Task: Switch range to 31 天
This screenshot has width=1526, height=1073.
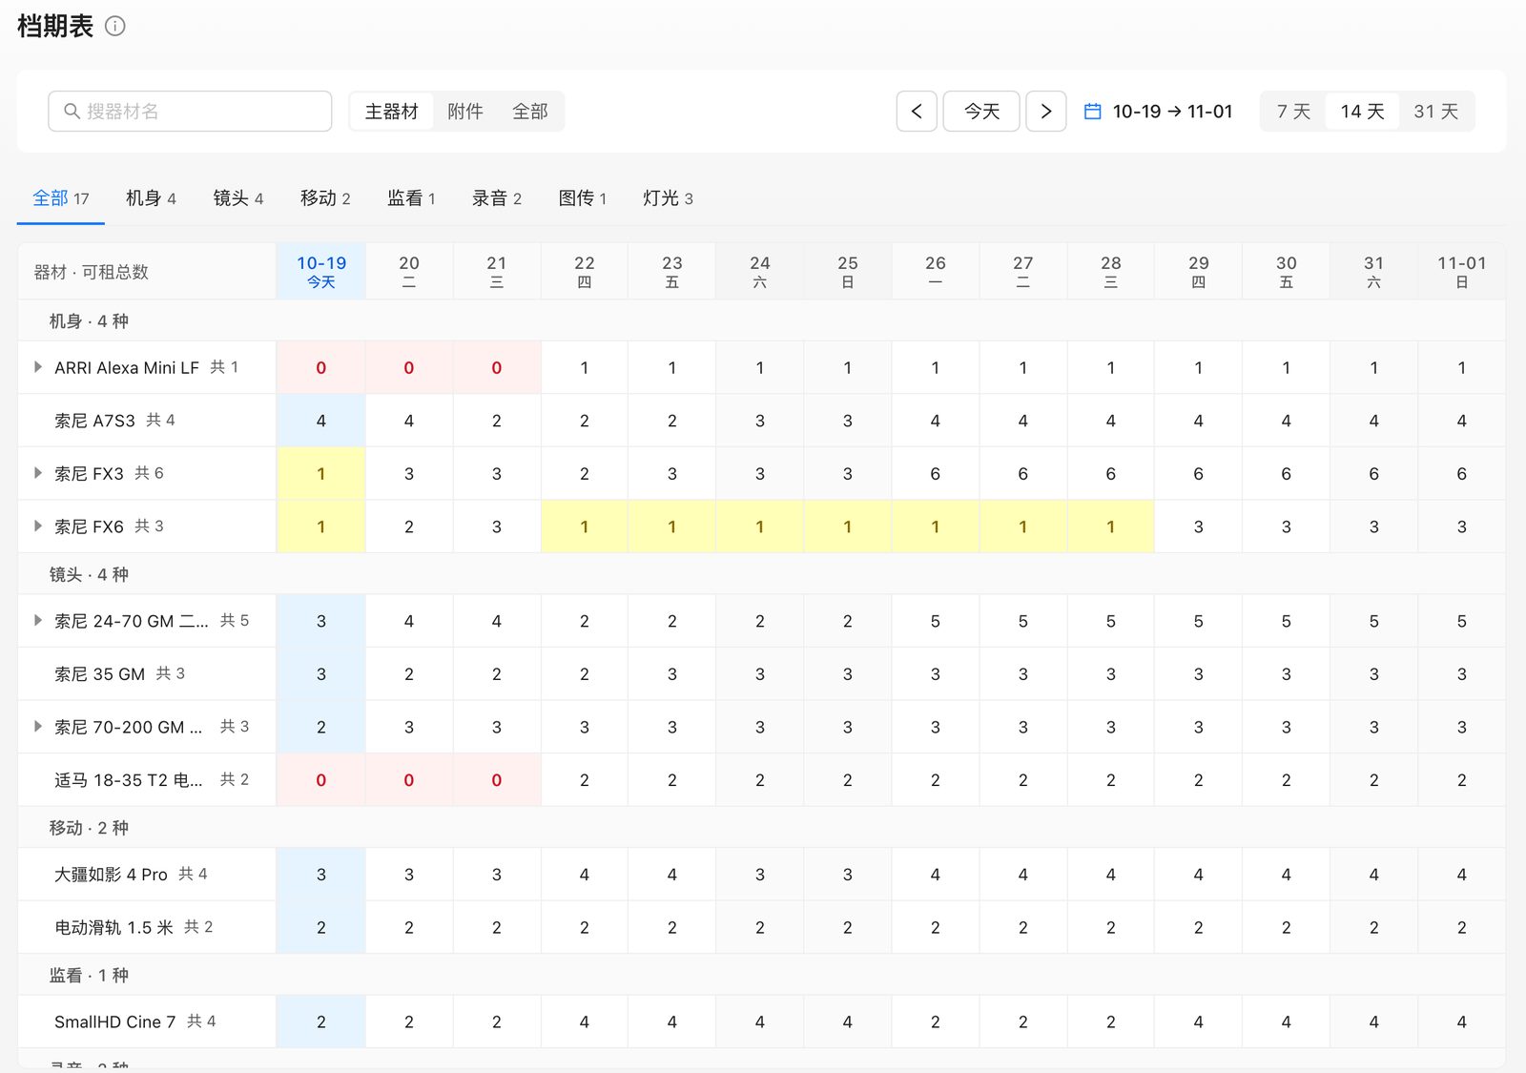Action: pos(1436,112)
